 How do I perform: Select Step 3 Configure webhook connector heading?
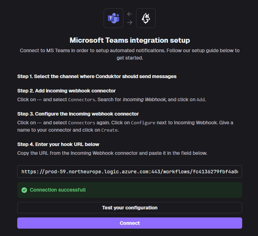click(x=78, y=114)
